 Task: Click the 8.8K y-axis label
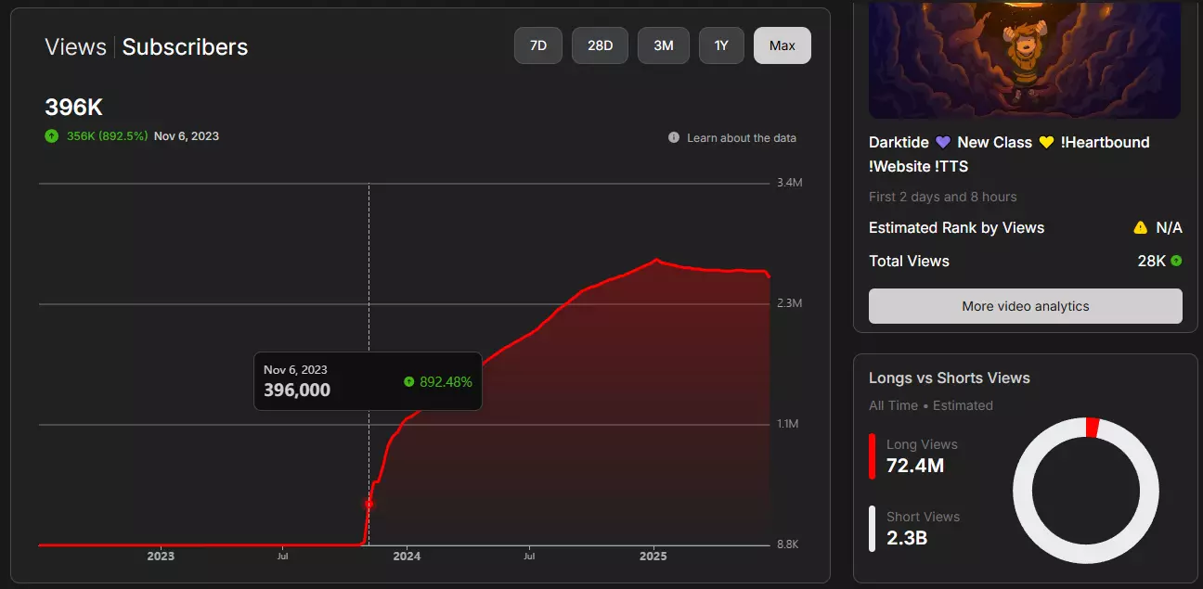pyautogui.click(x=788, y=544)
